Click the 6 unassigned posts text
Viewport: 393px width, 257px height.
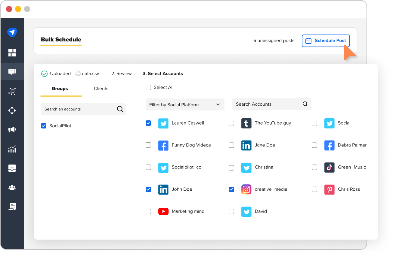[274, 41]
